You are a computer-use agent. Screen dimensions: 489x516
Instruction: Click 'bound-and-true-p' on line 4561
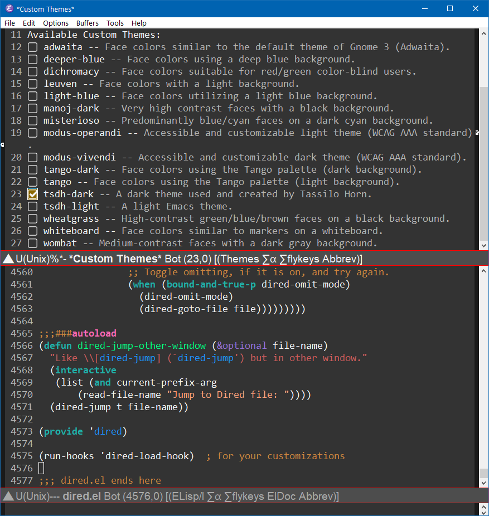211,284
